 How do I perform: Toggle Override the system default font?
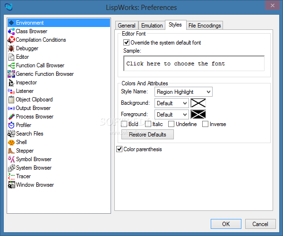pyautogui.click(x=126, y=43)
